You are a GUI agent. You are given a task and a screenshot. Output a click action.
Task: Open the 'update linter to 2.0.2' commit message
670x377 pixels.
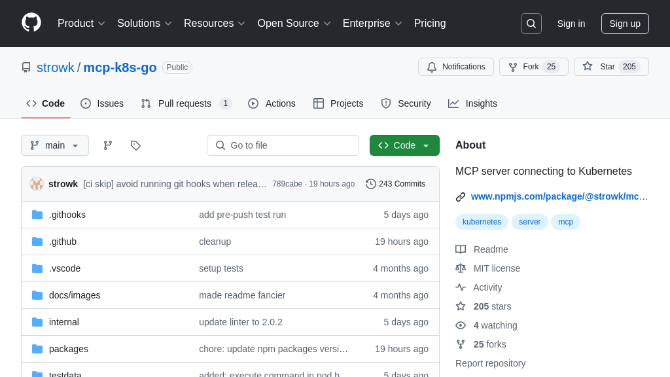241,322
